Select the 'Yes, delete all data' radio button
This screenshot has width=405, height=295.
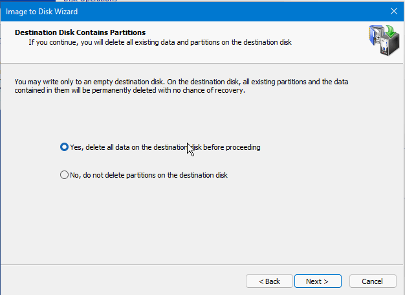(x=64, y=147)
